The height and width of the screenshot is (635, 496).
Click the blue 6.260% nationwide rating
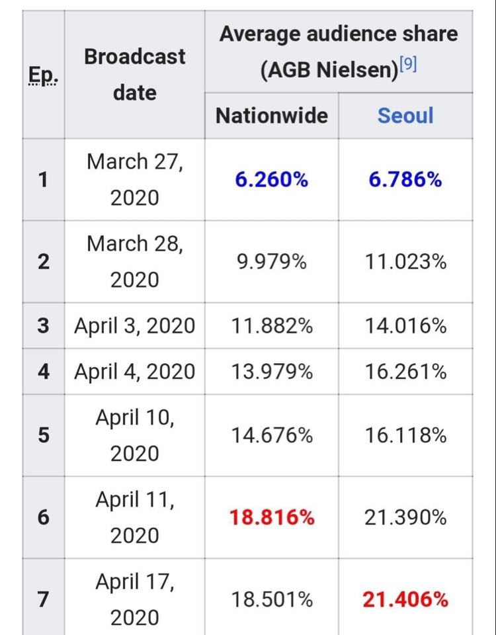click(x=272, y=179)
